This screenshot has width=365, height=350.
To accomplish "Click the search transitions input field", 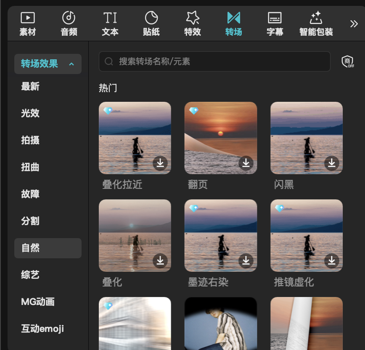I will (214, 61).
